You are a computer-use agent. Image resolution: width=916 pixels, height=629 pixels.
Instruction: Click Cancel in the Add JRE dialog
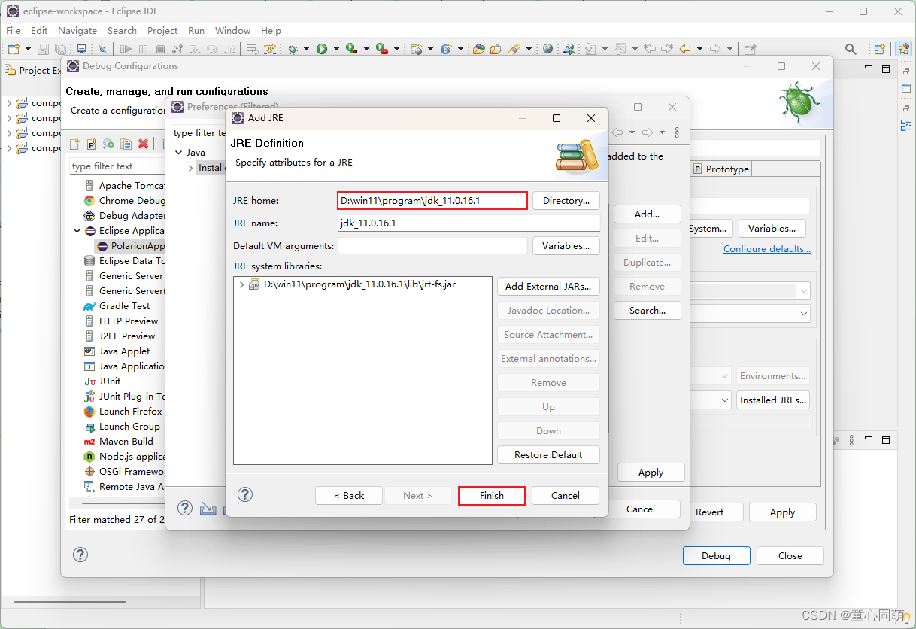[x=566, y=495]
